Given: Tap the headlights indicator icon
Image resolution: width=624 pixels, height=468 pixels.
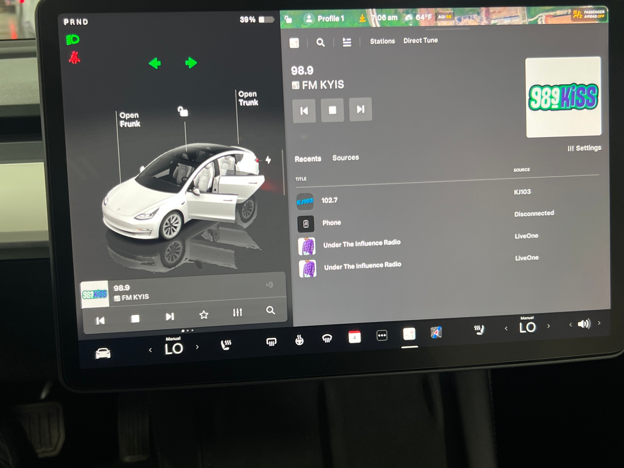Looking at the screenshot, I should pyautogui.click(x=73, y=39).
